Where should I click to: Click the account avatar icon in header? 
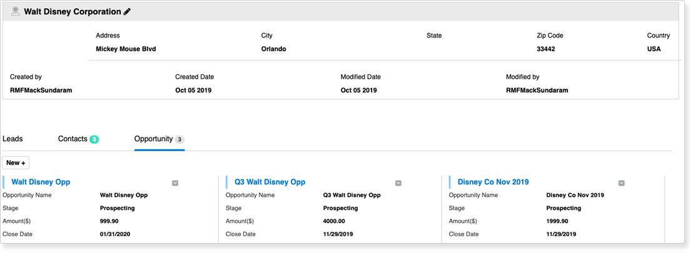[x=16, y=12]
